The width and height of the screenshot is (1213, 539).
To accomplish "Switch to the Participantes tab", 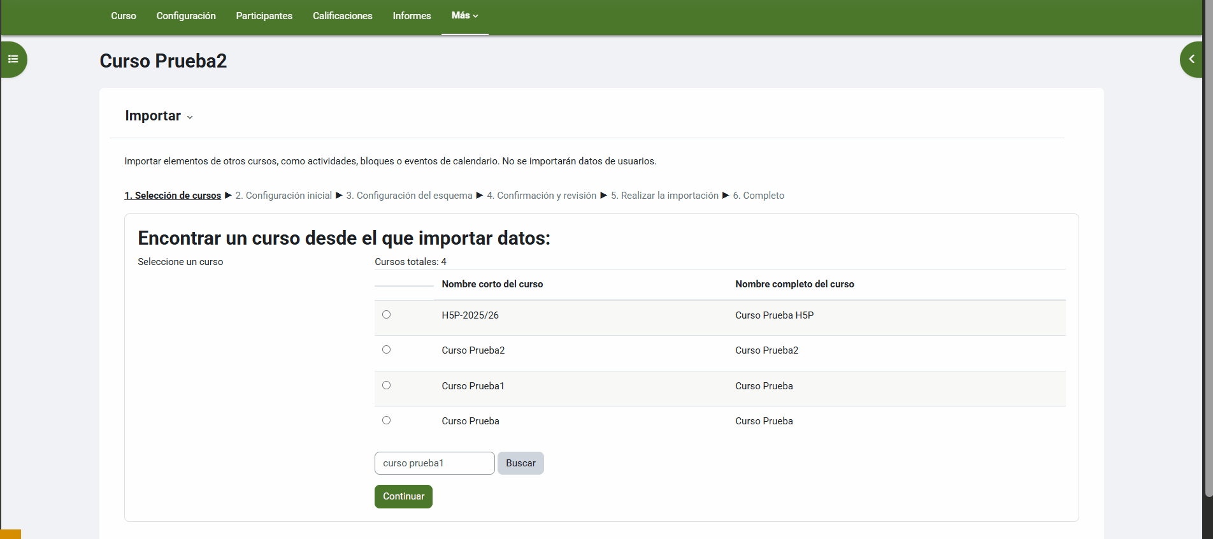I will (x=264, y=16).
